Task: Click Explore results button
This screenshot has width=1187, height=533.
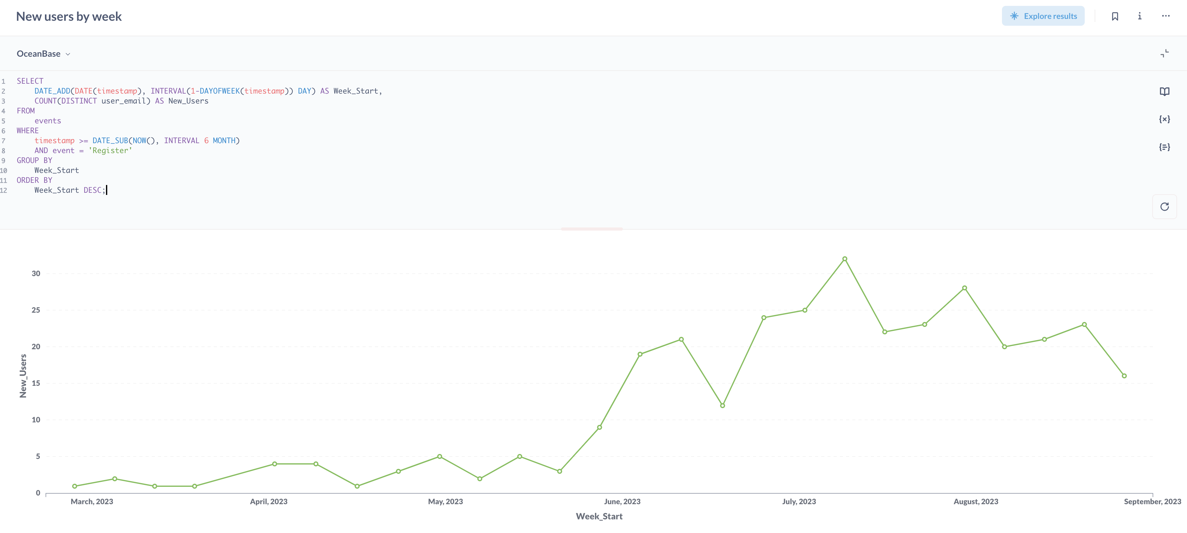Action: pos(1043,16)
